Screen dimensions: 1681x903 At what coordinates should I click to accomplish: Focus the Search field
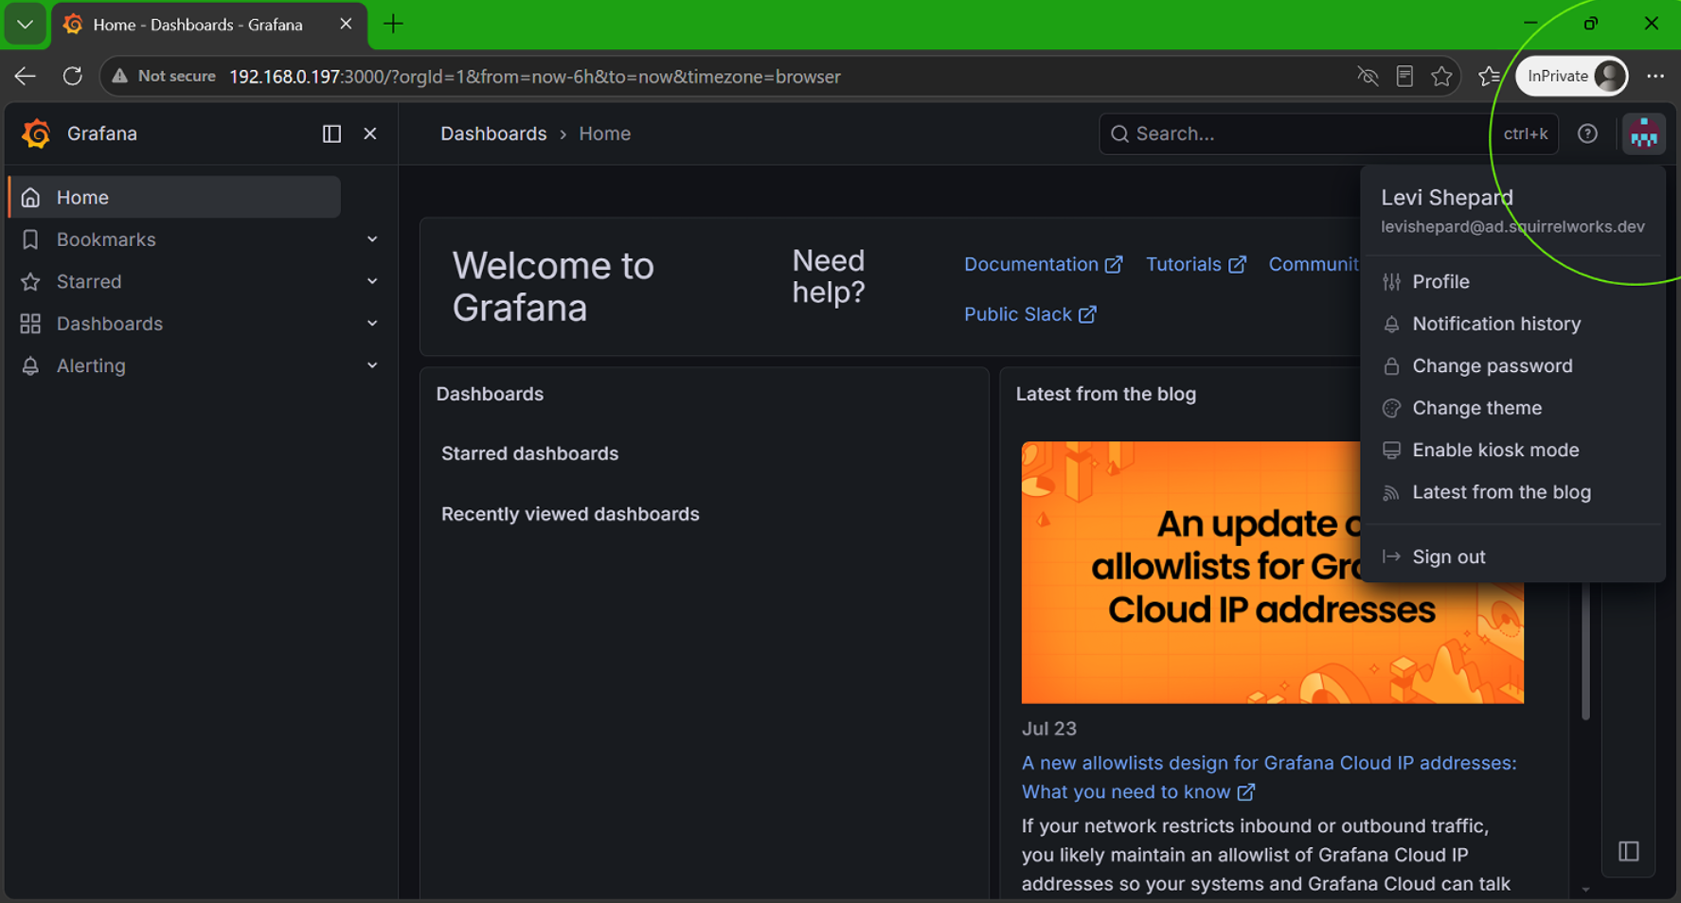pyautogui.click(x=1328, y=133)
